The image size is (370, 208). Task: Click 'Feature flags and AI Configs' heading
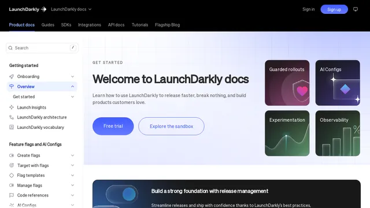[x=35, y=144]
